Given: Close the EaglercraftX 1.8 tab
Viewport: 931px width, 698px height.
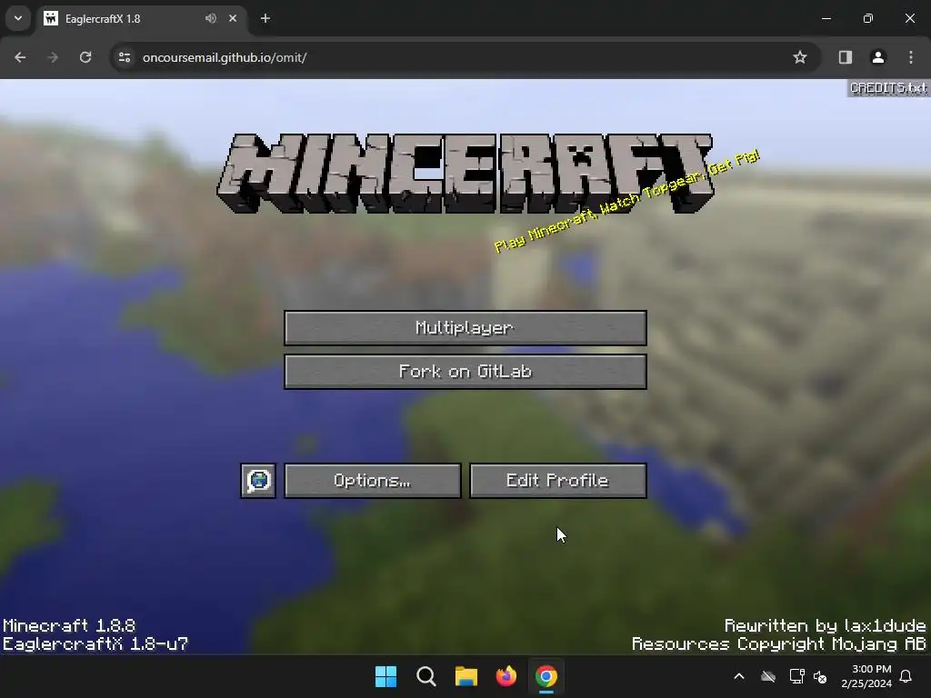Looking at the screenshot, I should (233, 18).
